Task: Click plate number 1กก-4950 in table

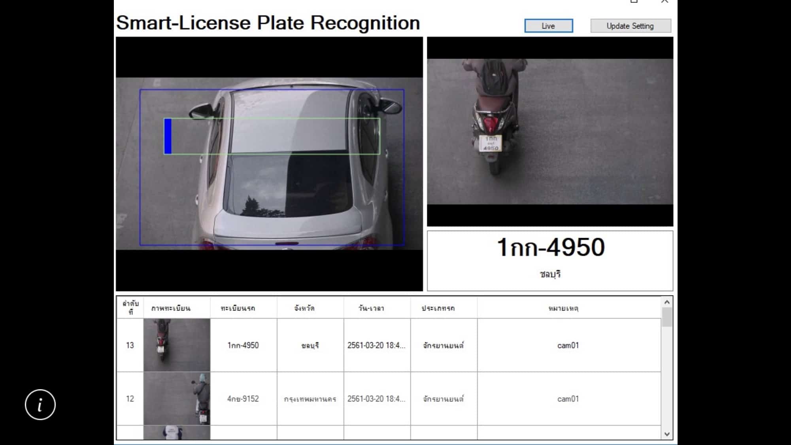Action: coord(243,345)
